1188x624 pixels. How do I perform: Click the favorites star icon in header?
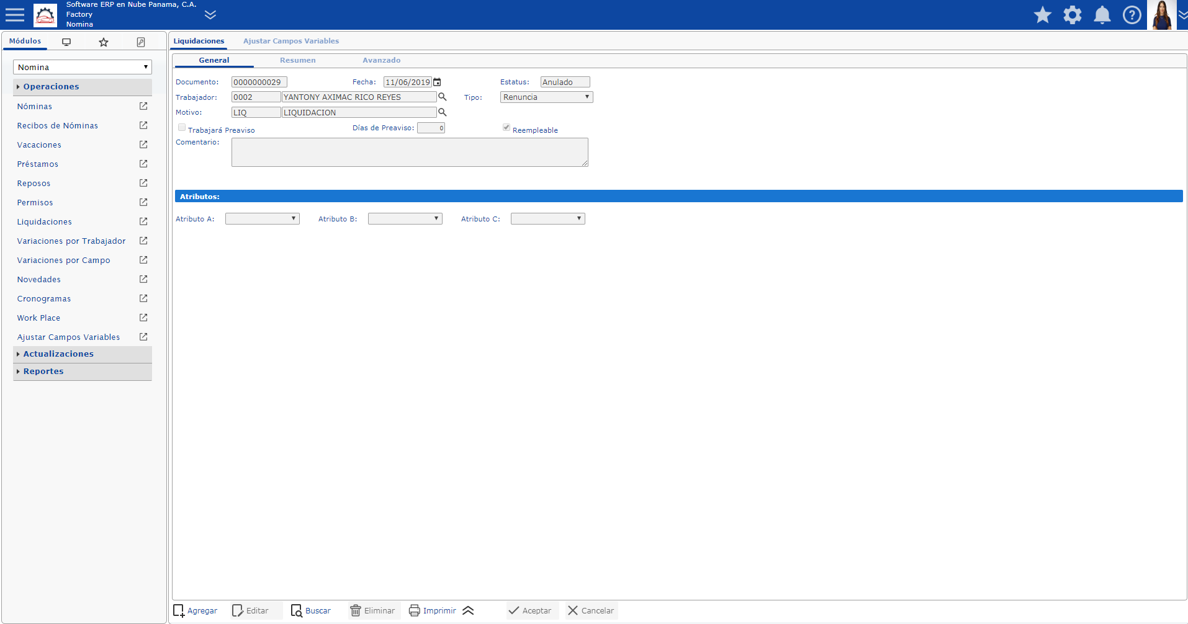coord(1042,15)
